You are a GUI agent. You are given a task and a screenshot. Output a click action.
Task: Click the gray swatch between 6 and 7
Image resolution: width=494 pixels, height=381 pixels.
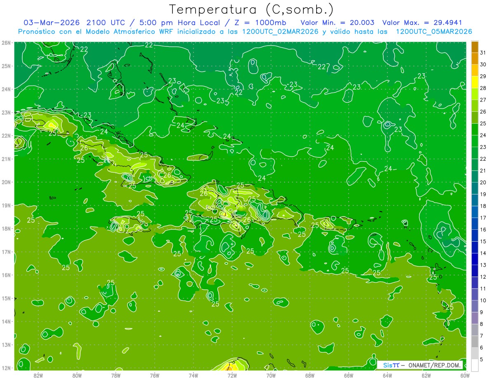click(475, 341)
